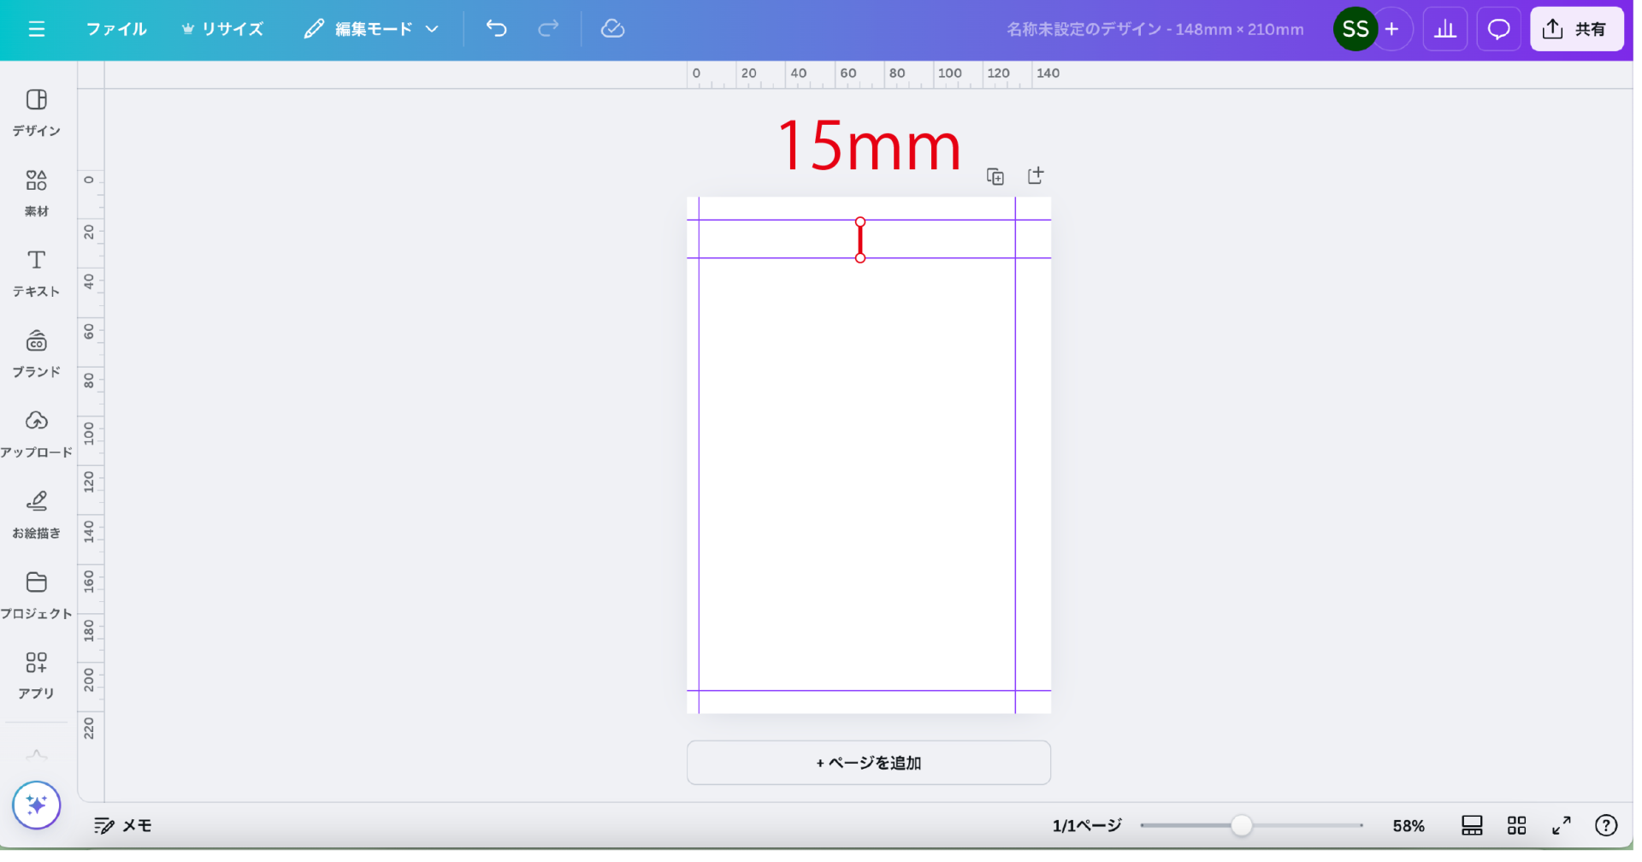This screenshot has width=1642, height=862.
Task: Click the duplicate page icon
Action: (x=995, y=176)
